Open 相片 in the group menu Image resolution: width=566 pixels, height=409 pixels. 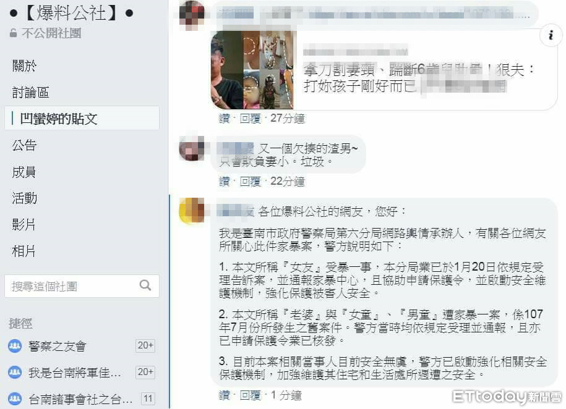point(24,251)
